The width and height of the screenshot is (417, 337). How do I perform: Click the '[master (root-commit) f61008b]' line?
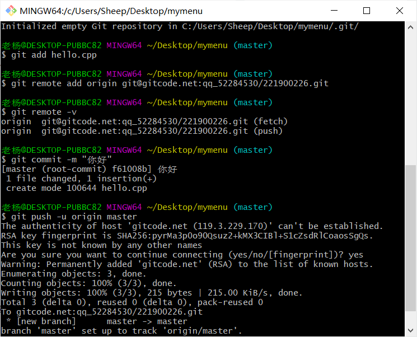[89, 169]
